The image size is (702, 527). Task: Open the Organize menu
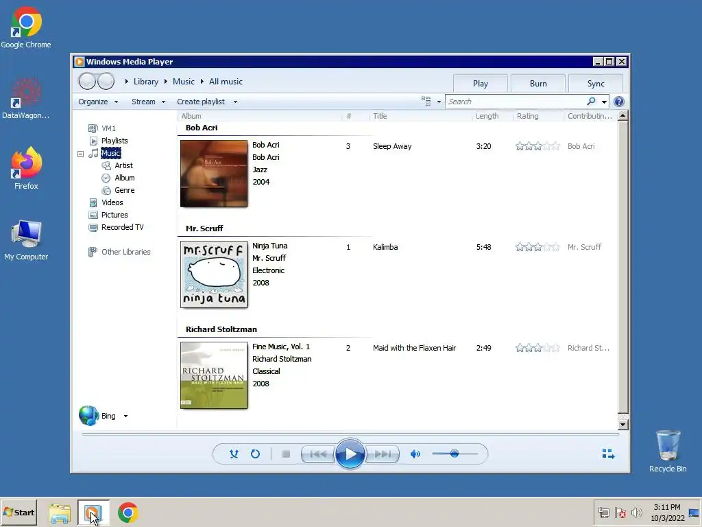click(x=98, y=102)
